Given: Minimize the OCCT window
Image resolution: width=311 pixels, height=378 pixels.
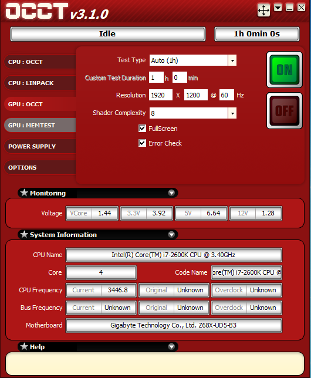Looking at the screenshot, I should point(289,8).
